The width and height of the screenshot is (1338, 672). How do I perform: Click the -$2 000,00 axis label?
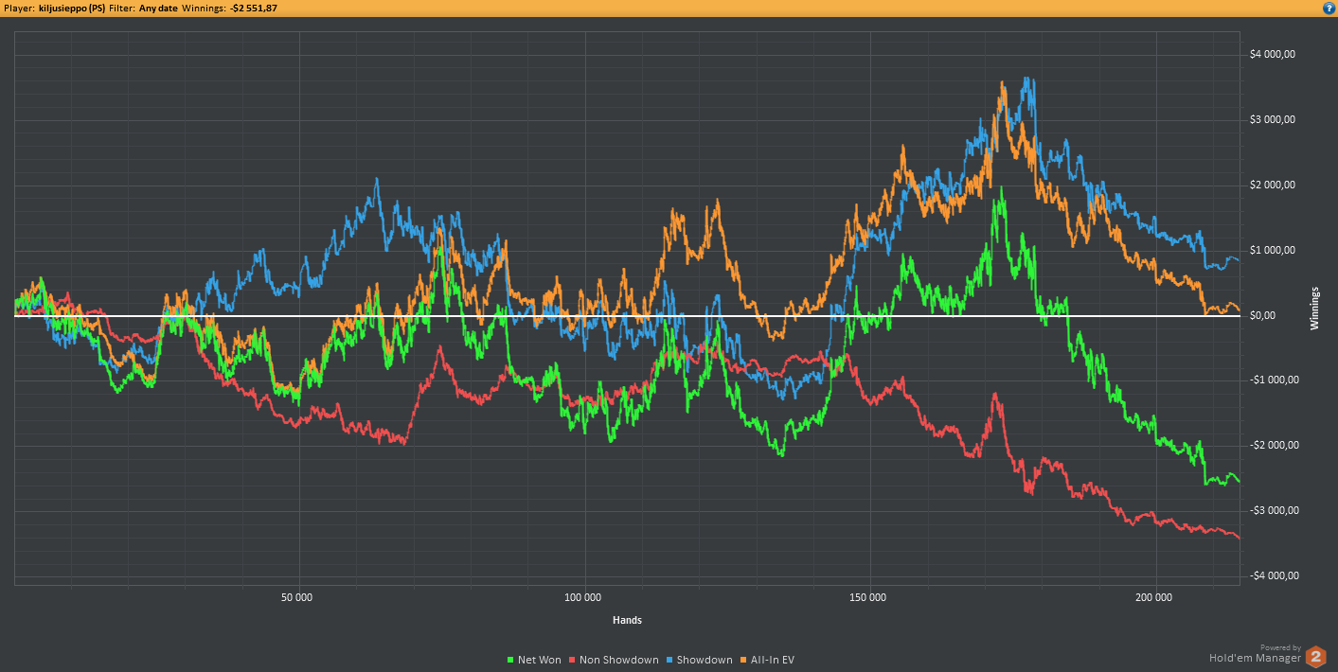click(x=1276, y=446)
